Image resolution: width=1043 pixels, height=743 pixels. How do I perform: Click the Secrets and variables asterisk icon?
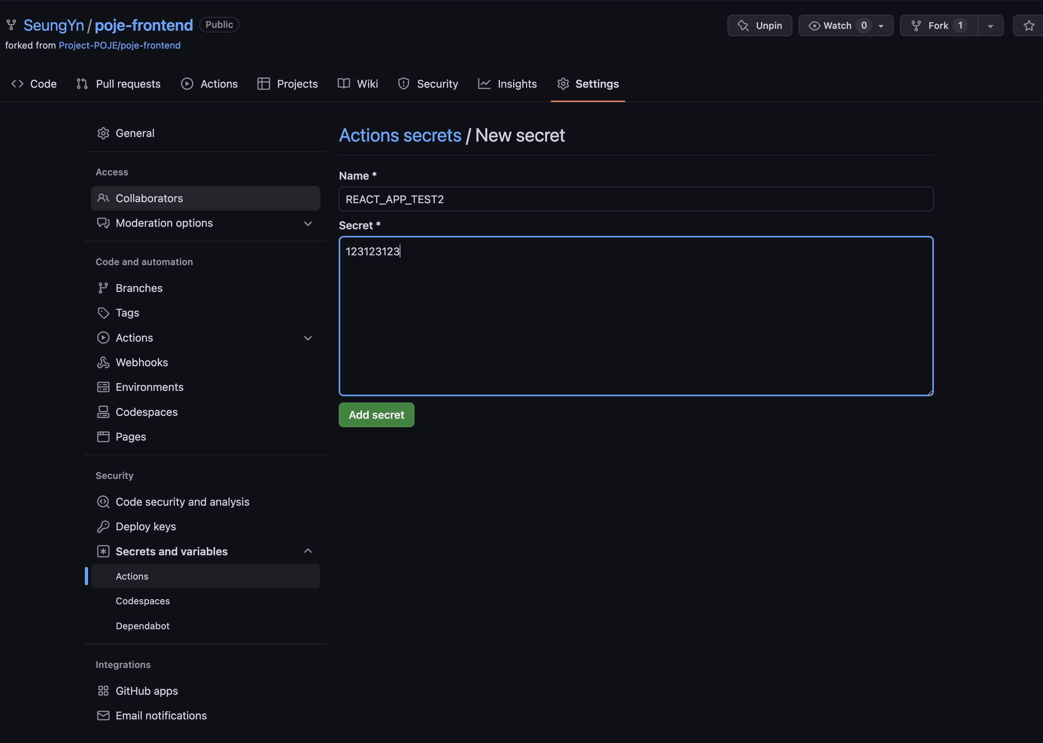[x=104, y=551]
